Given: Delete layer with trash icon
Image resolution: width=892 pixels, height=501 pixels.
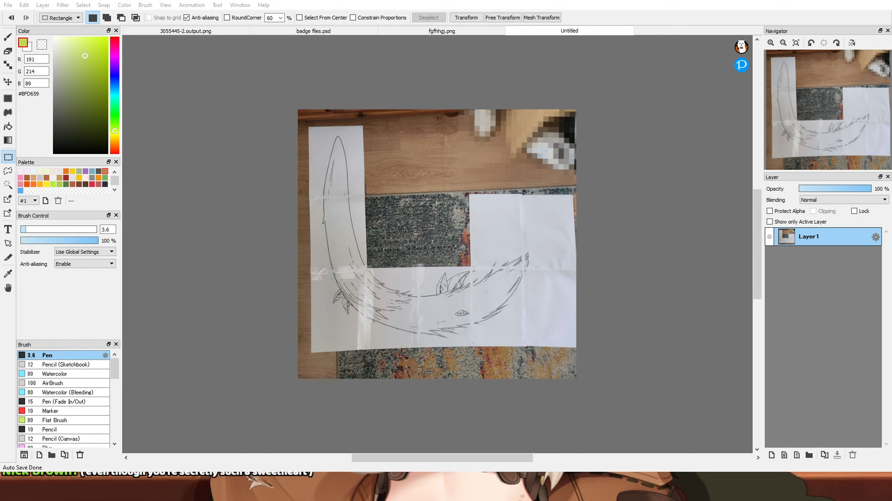Looking at the screenshot, I should point(853,455).
